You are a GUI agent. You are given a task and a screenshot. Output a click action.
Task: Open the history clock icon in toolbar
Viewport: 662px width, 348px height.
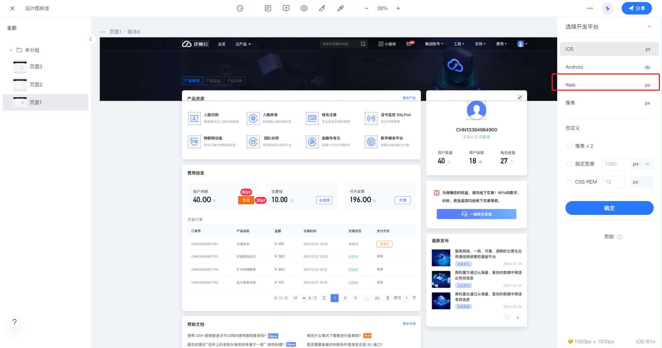(240, 8)
